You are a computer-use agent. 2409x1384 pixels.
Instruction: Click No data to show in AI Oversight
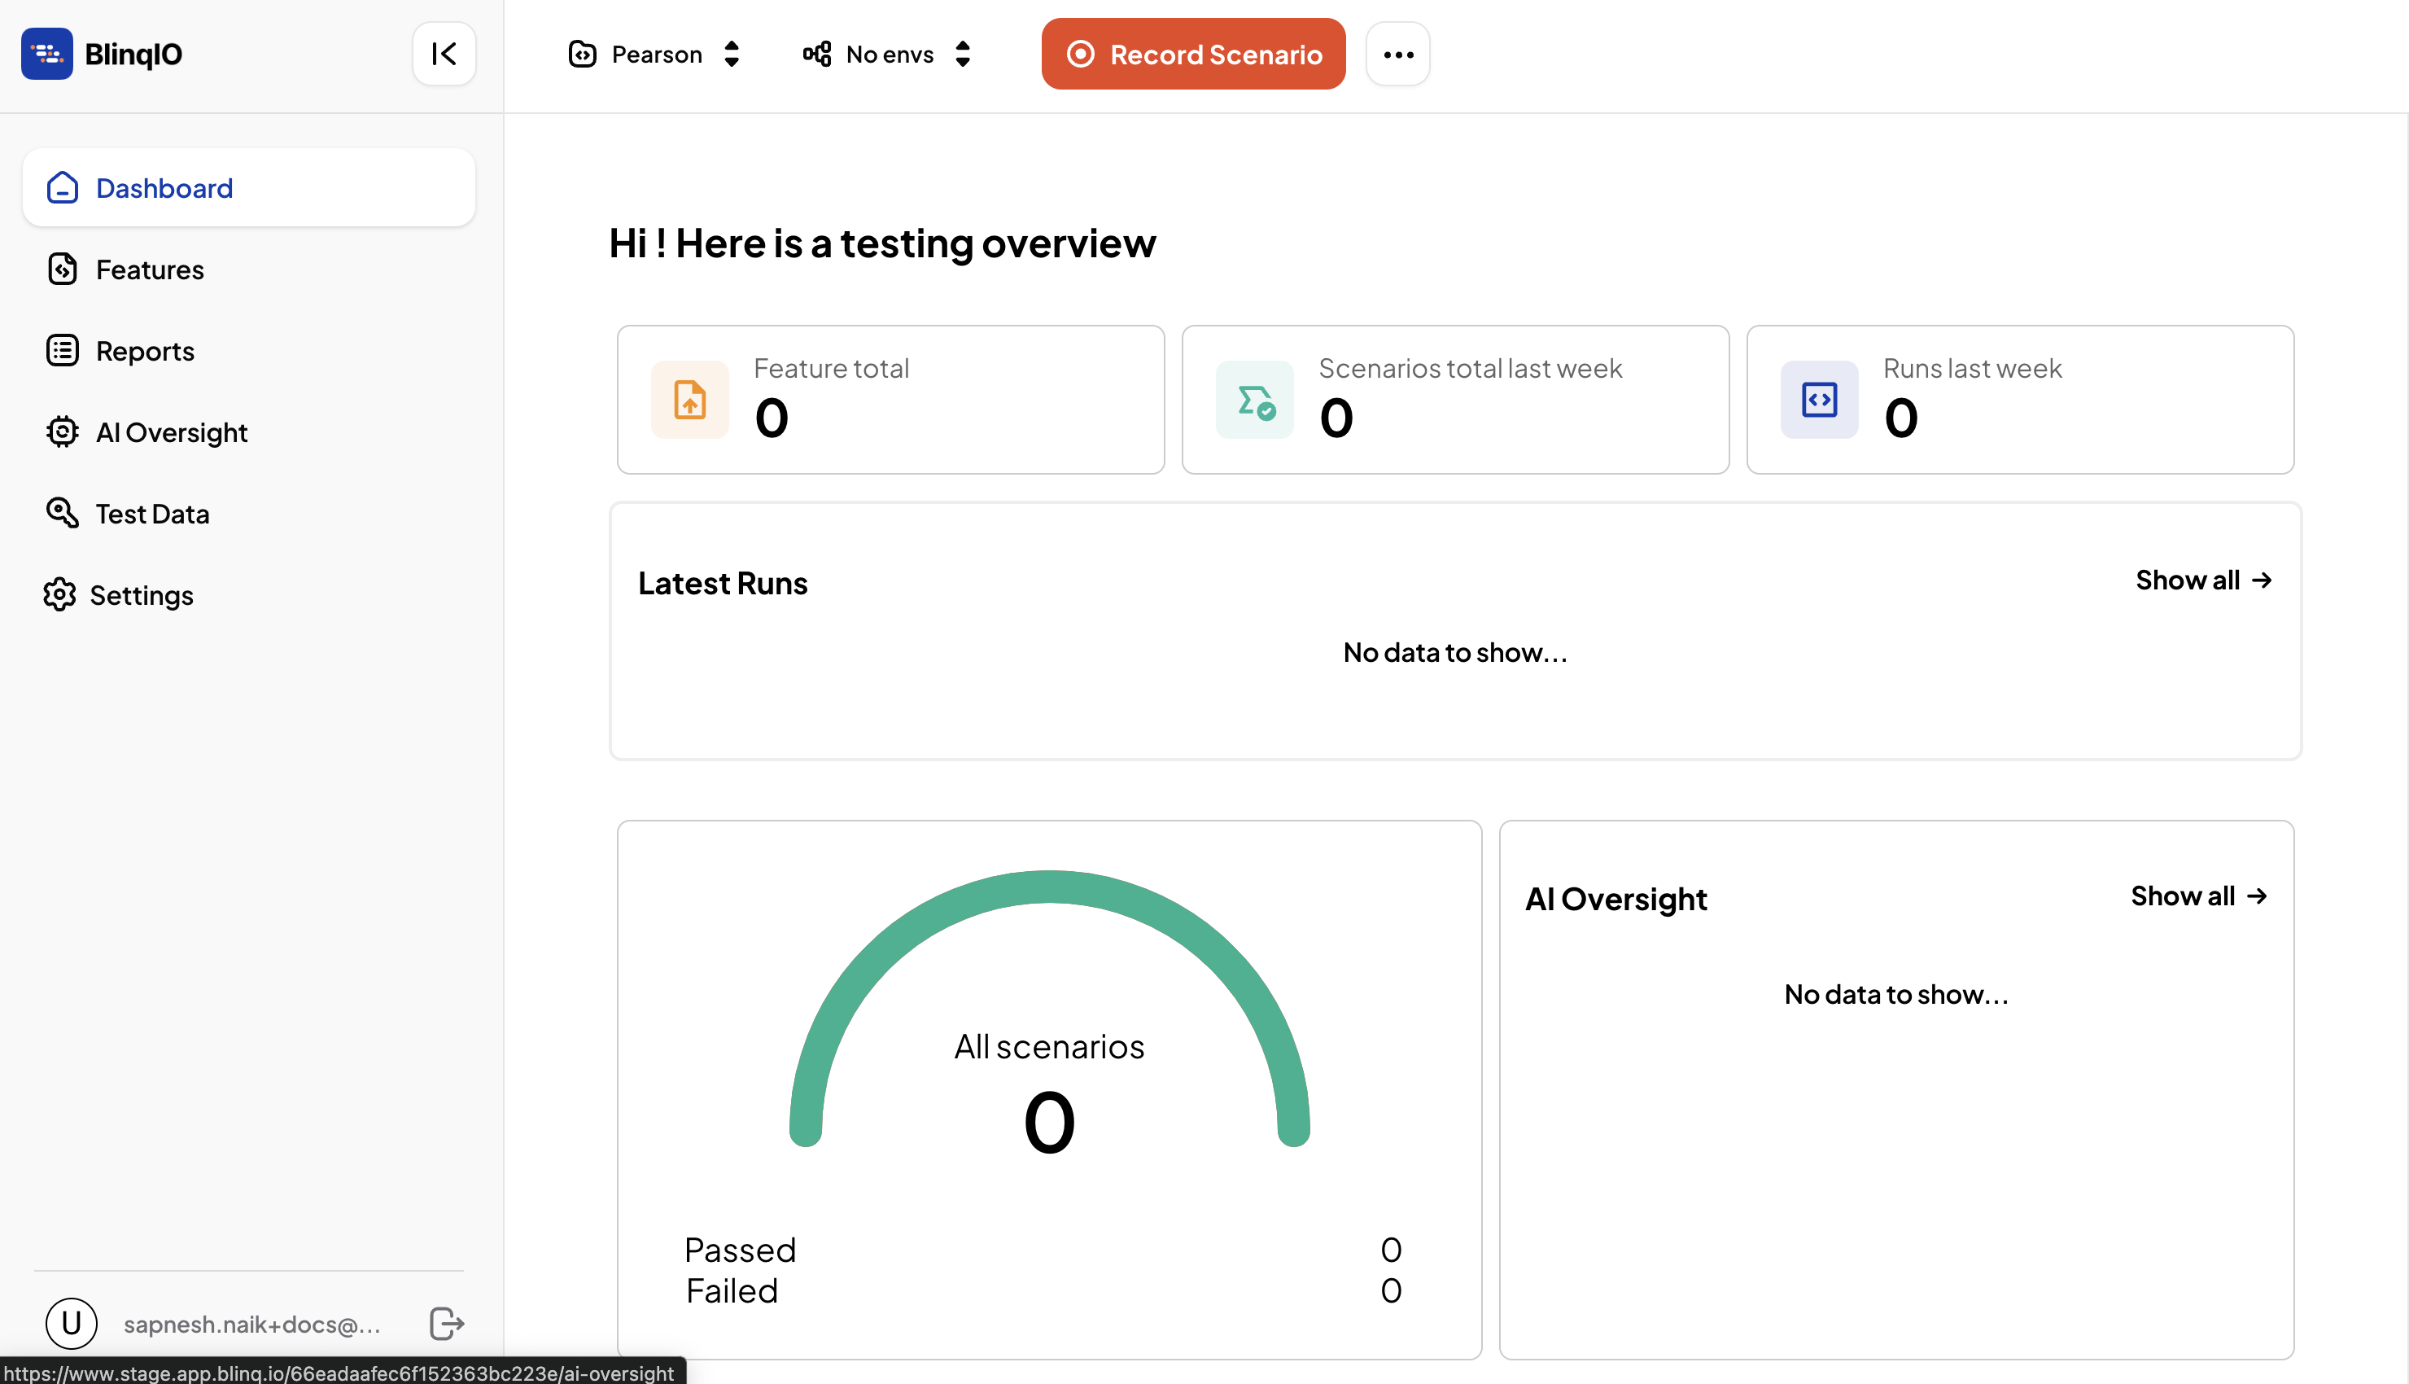point(1896,994)
